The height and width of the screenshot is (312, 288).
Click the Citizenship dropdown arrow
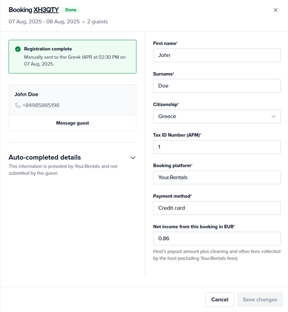pos(273,116)
